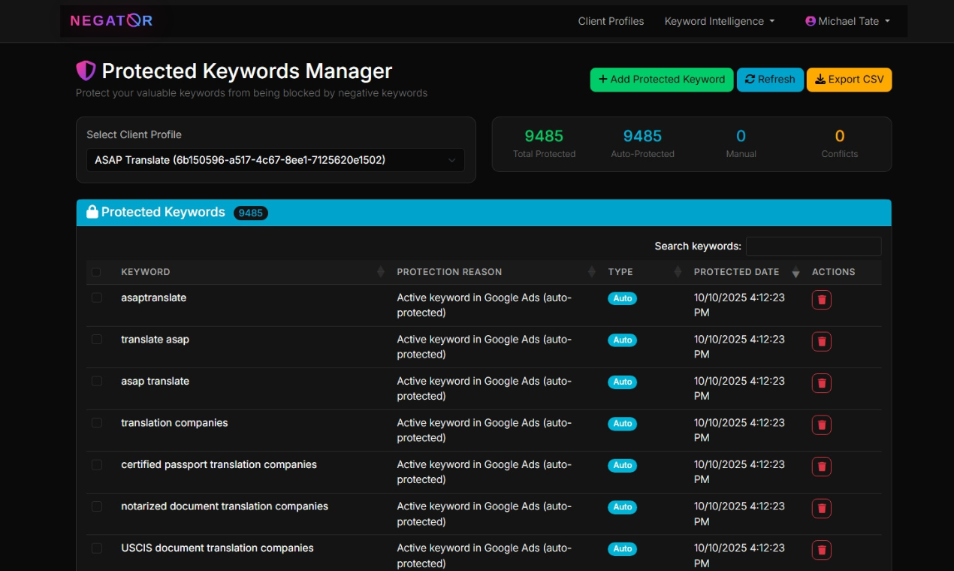Open the Select Client Profile dropdown
Screen dimensions: 954x571
pyautogui.click(x=275, y=160)
